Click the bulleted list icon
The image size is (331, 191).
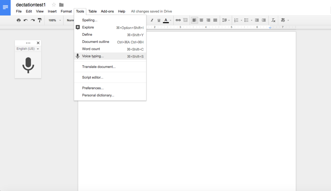pos(246,20)
